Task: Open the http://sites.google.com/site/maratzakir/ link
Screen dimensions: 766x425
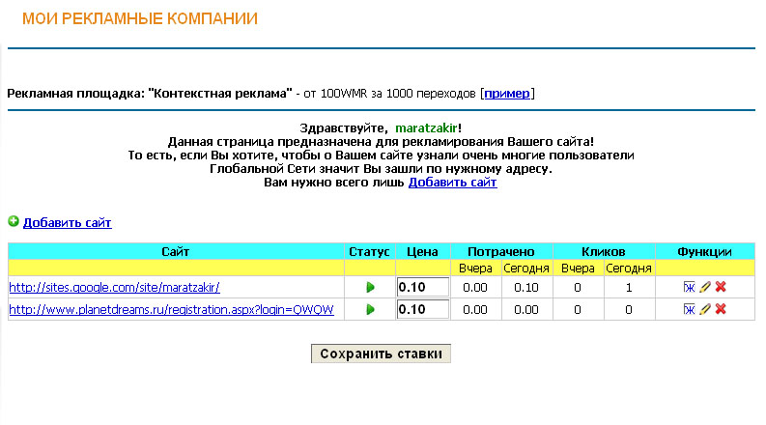Action: click(114, 287)
